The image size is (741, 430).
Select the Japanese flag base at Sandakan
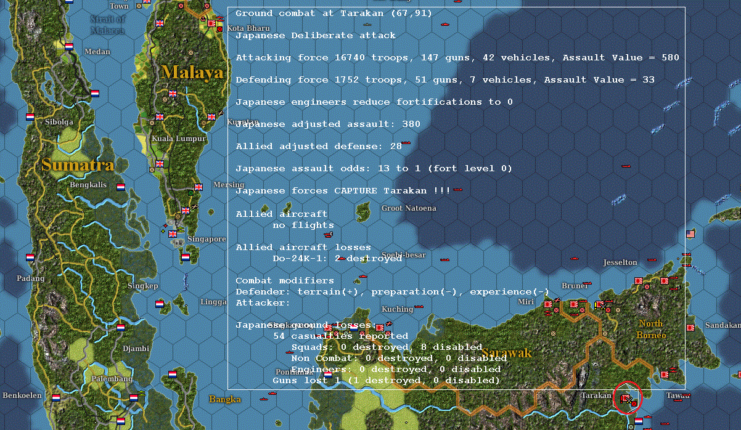point(690,327)
